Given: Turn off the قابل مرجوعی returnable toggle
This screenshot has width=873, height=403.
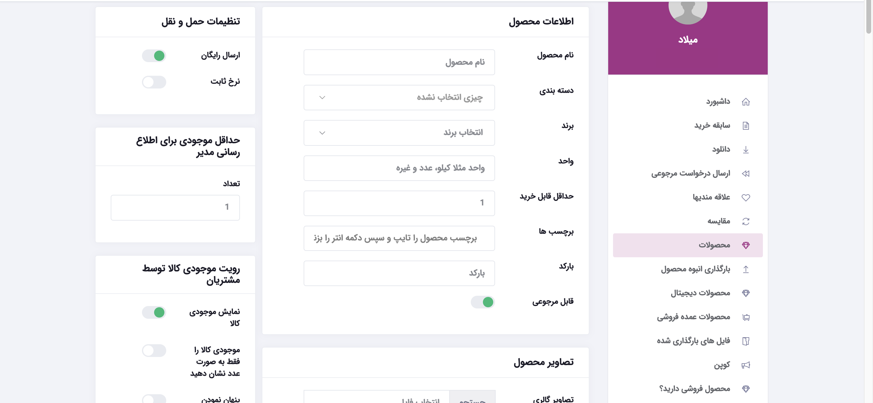Looking at the screenshot, I should click(483, 302).
